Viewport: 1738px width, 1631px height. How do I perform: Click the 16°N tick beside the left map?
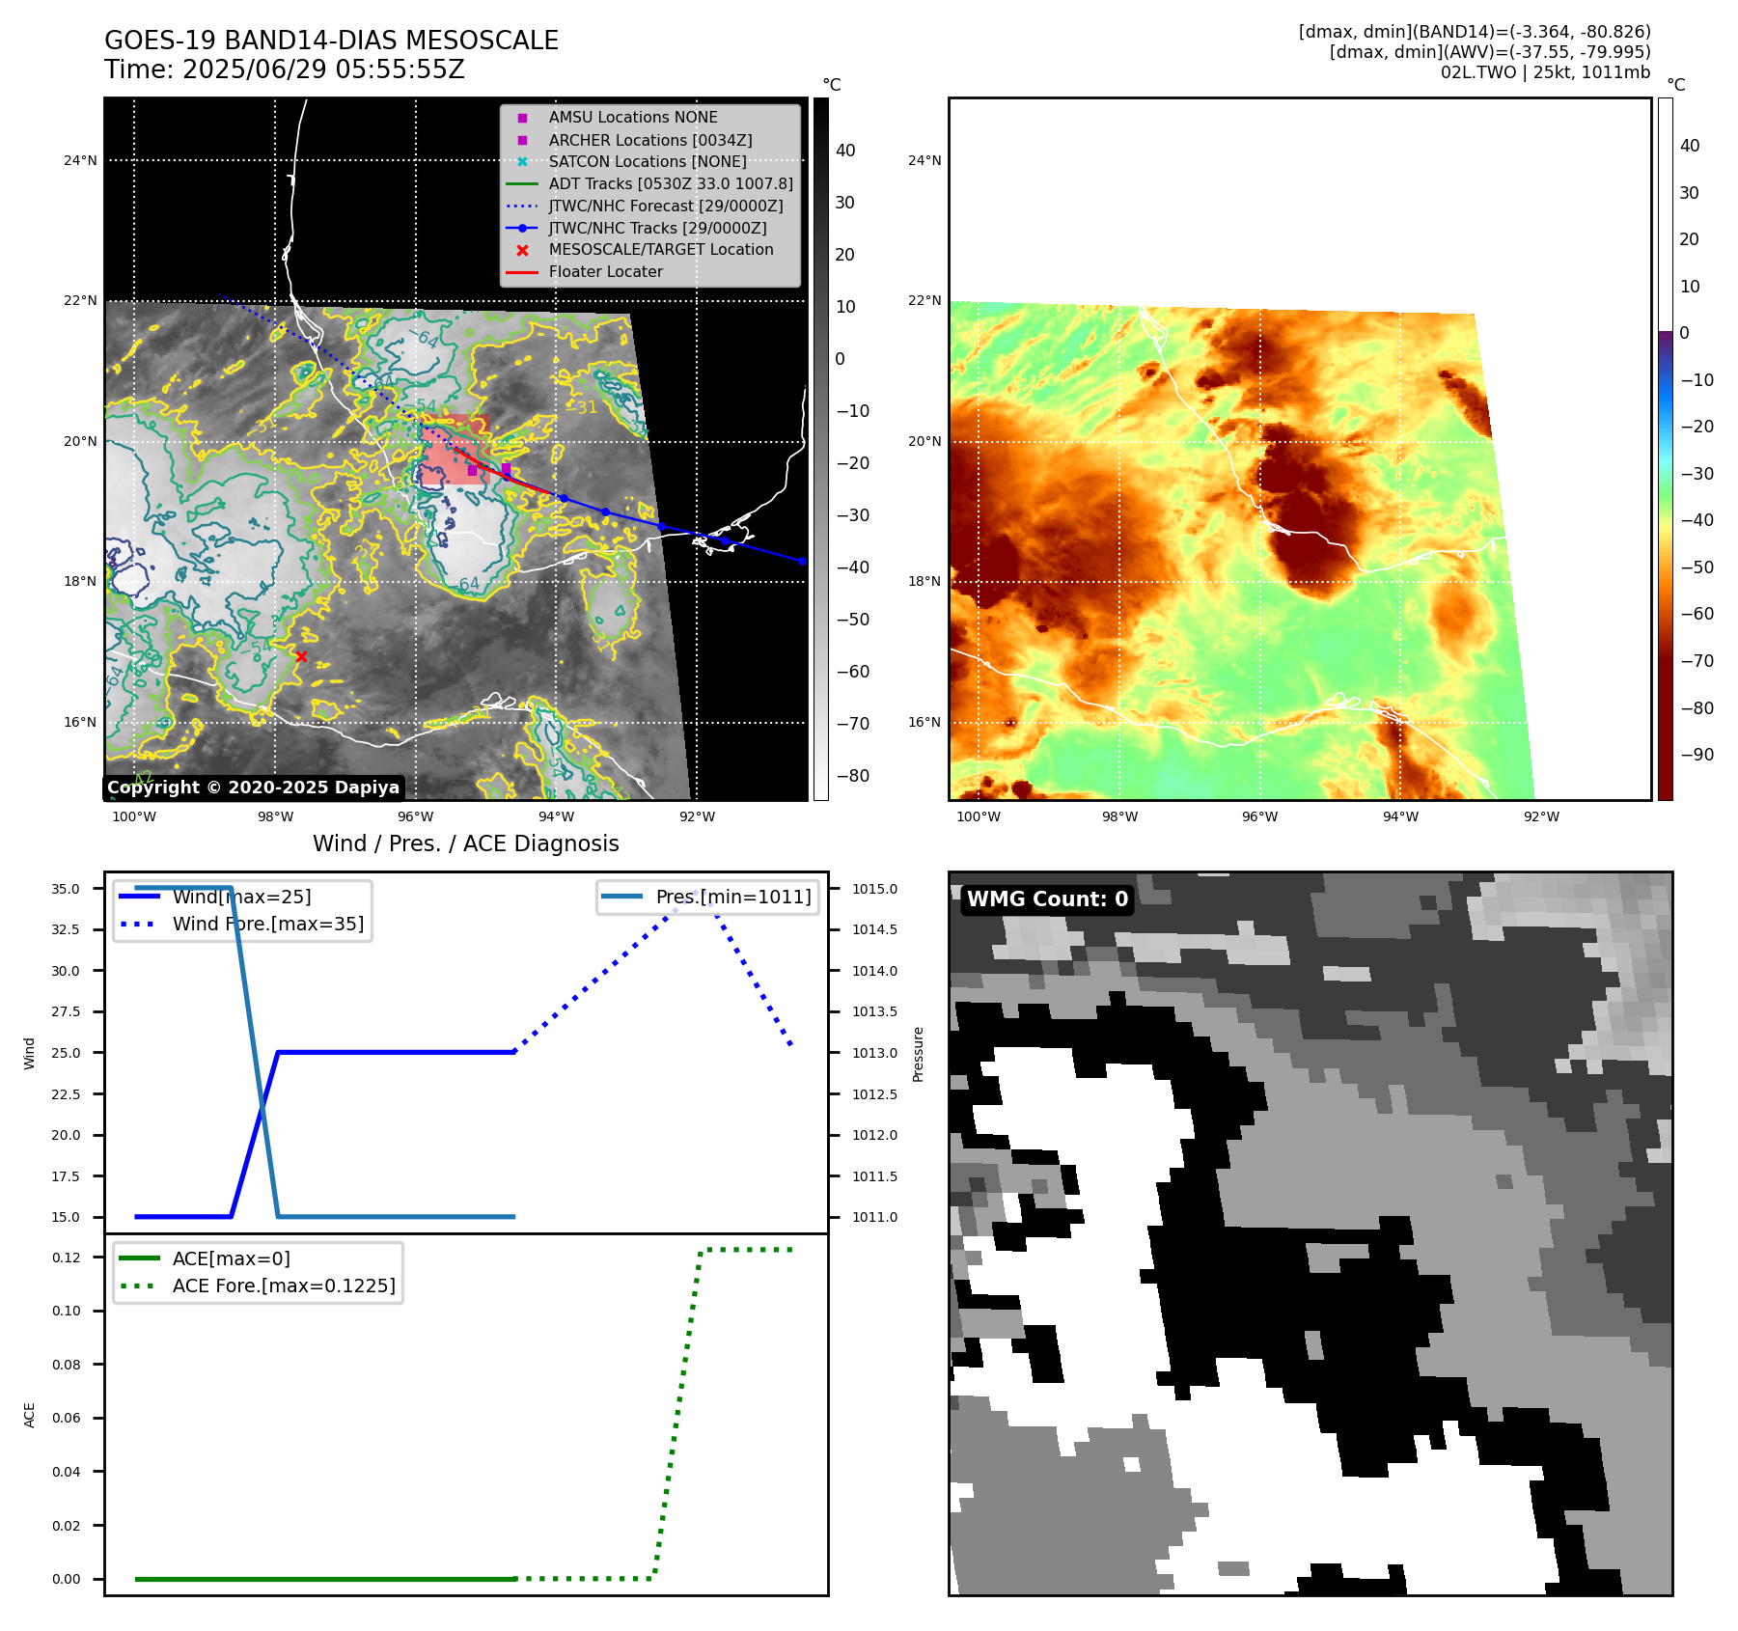80,722
